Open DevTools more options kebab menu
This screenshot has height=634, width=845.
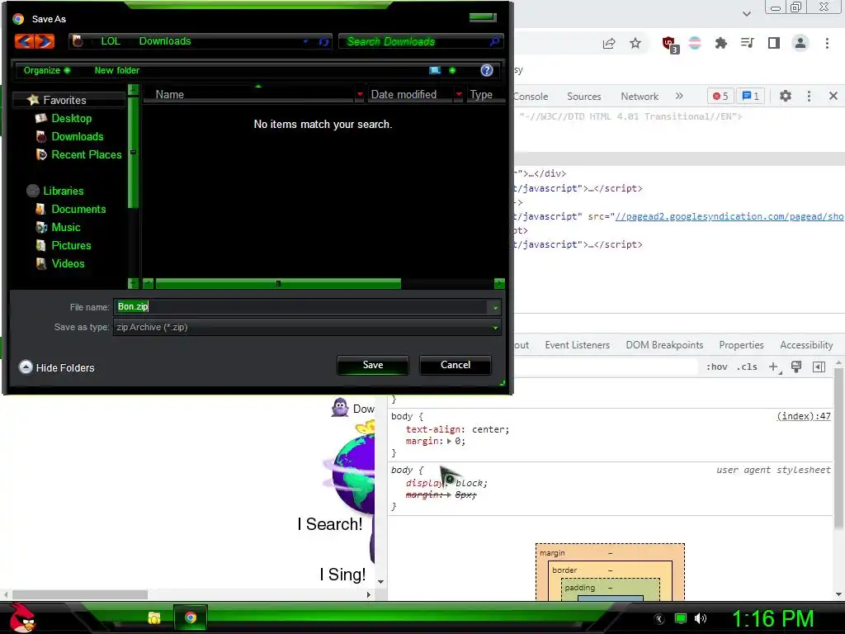click(x=809, y=96)
